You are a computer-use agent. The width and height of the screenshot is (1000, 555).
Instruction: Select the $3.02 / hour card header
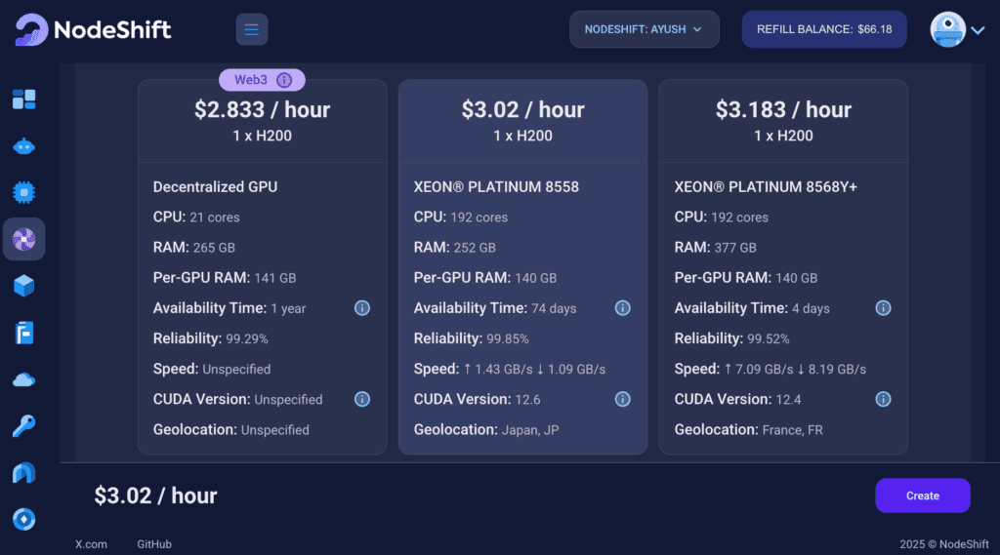523,120
